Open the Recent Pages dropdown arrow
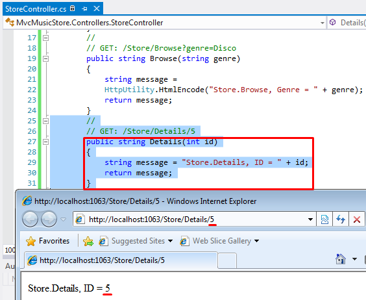This screenshot has width=366, height=300. (63, 219)
